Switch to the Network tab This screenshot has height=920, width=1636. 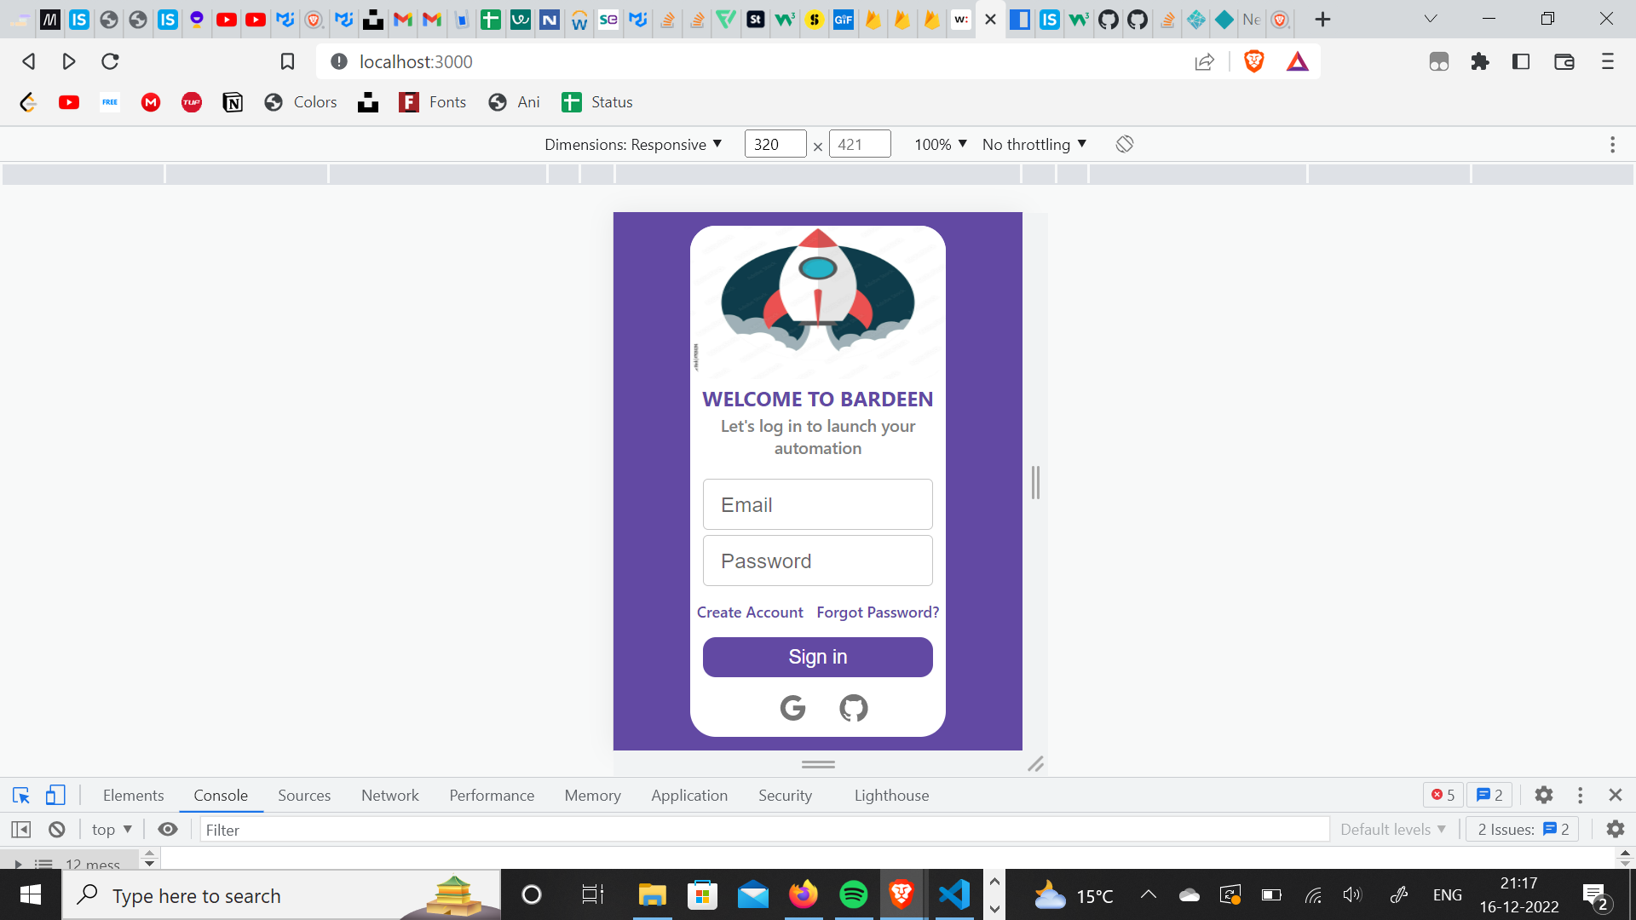coord(389,795)
